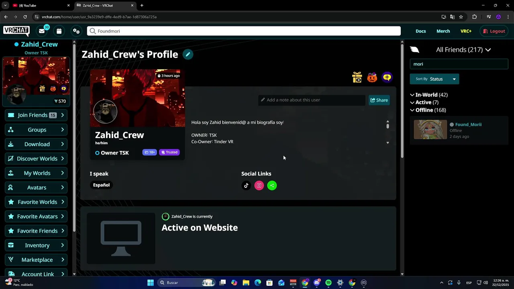
Task: Open the Sort By Status dropdown
Action: coord(434,79)
